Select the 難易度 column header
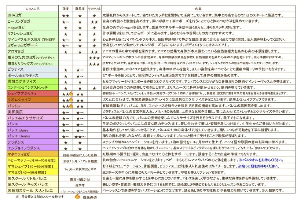The image size is (308, 218). pyautogui.click(x=80, y=9)
